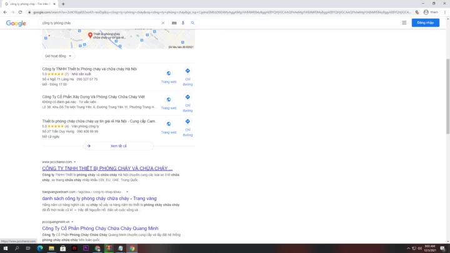Click the Xem tất cả button

(x=119, y=146)
